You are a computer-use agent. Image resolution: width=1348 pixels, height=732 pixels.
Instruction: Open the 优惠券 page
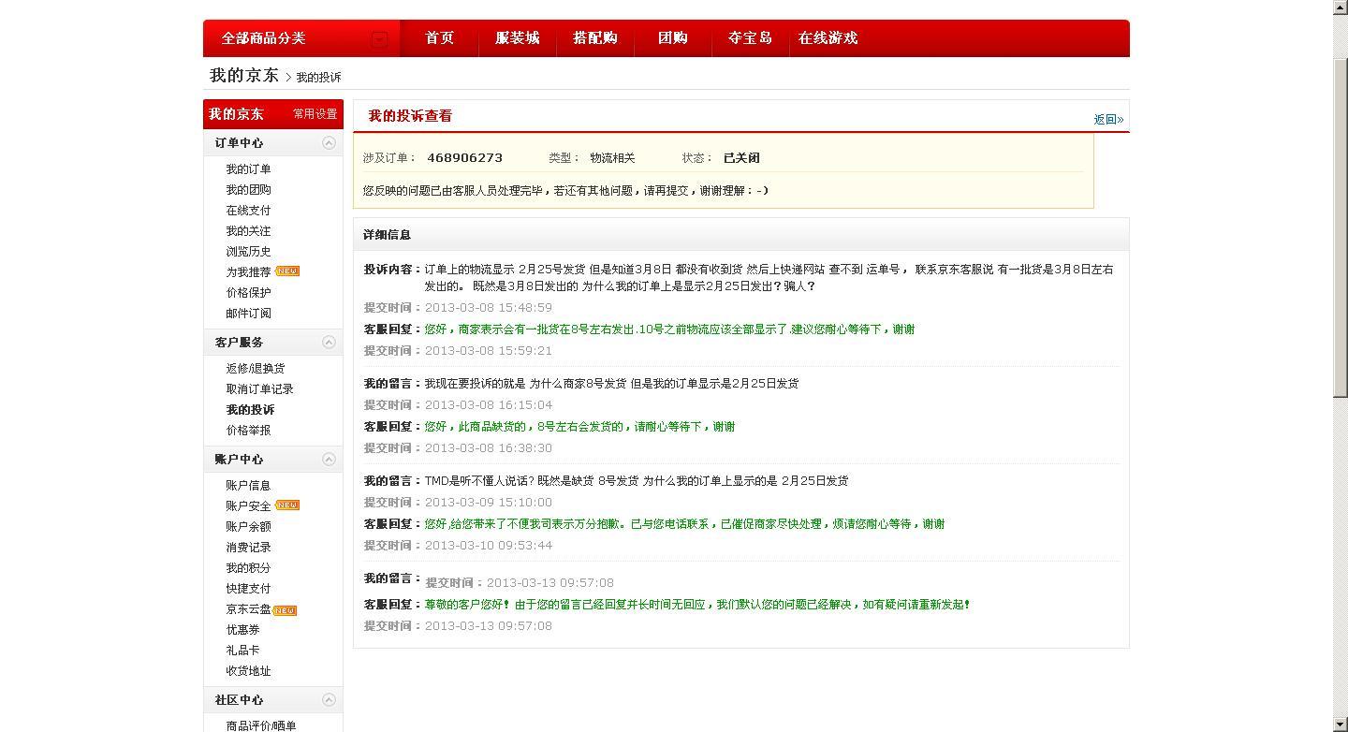[243, 629]
